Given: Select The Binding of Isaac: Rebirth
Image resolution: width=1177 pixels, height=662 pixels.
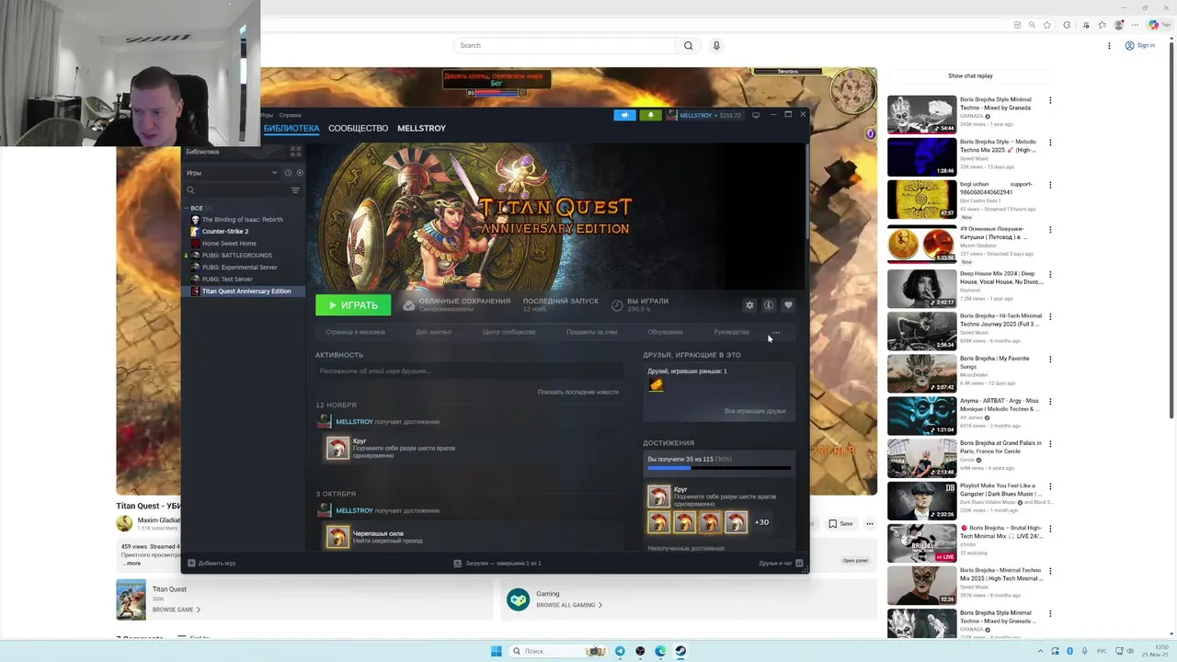Looking at the screenshot, I should click(x=242, y=220).
